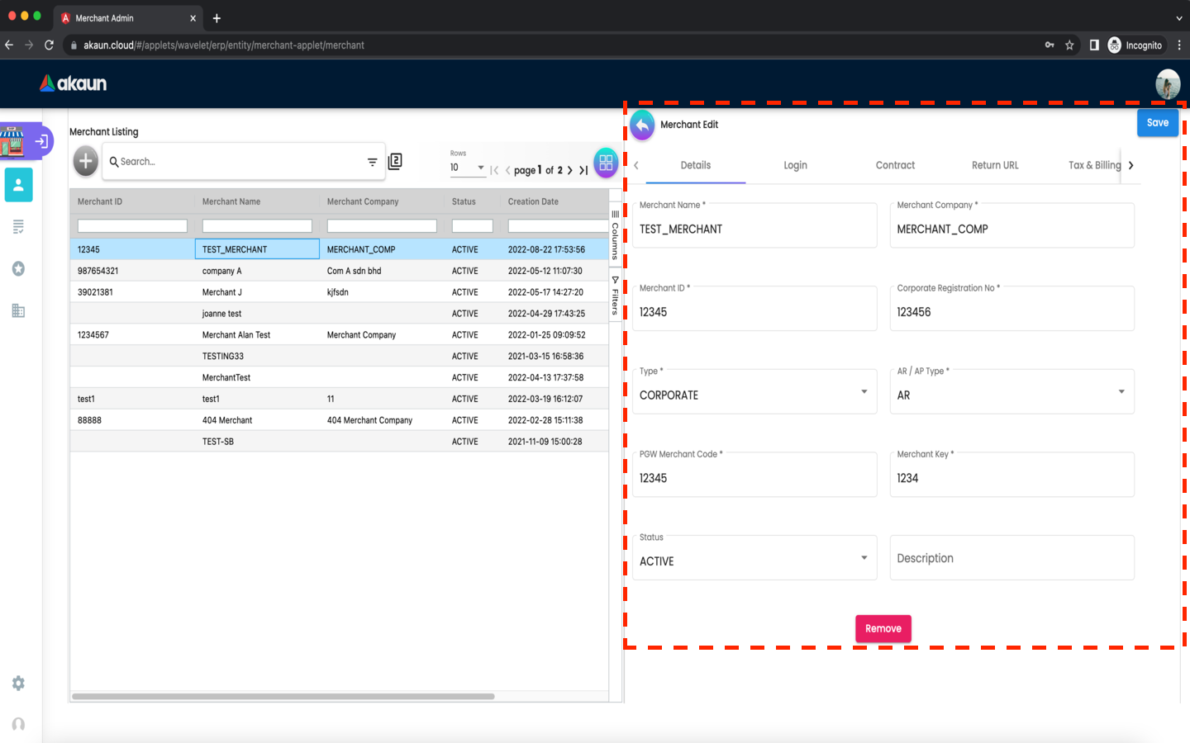Open the star icon in sidebar
The height and width of the screenshot is (743, 1190).
[18, 269]
